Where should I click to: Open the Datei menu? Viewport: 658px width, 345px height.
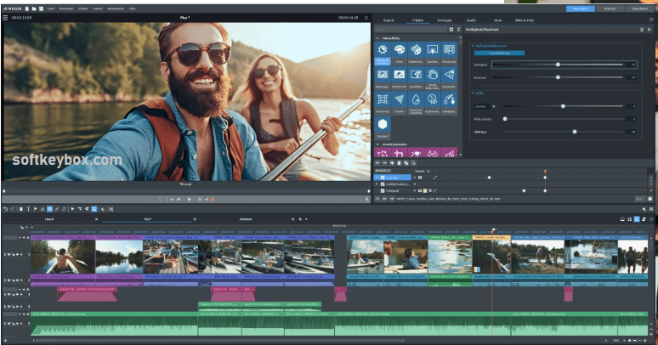[51, 8]
